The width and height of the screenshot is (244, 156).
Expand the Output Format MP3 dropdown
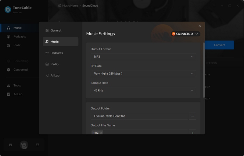click(x=143, y=57)
